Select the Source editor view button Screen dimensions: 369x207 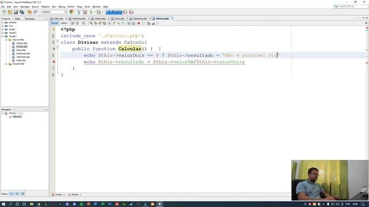point(55,23)
